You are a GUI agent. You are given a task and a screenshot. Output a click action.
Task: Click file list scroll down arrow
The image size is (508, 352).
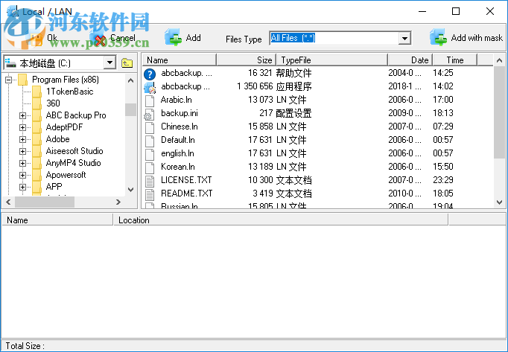tap(499, 202)
